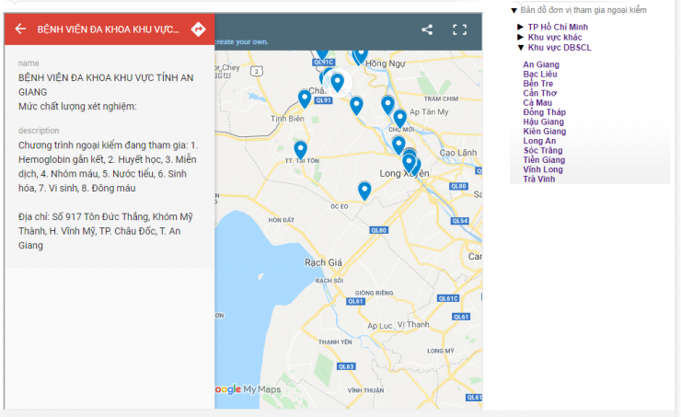Image resolution: width=681 pixels, height=417 pixels.
Task: Open the map in fullscreen view
Action: click(460, 29)
